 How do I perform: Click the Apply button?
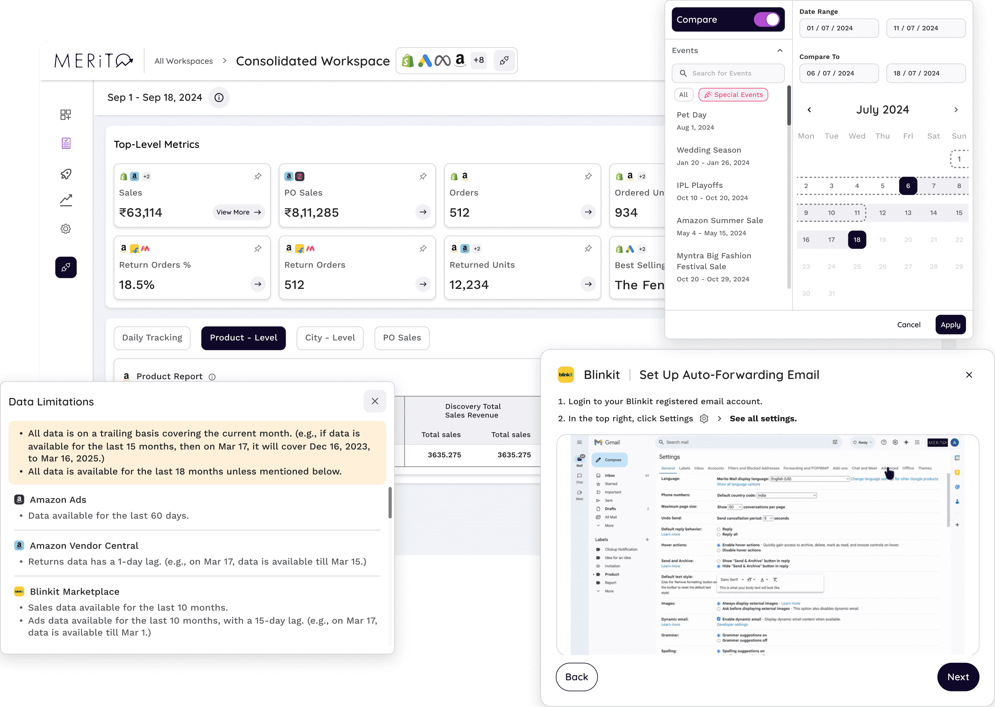pyautogui.click(x=950, y=325)
